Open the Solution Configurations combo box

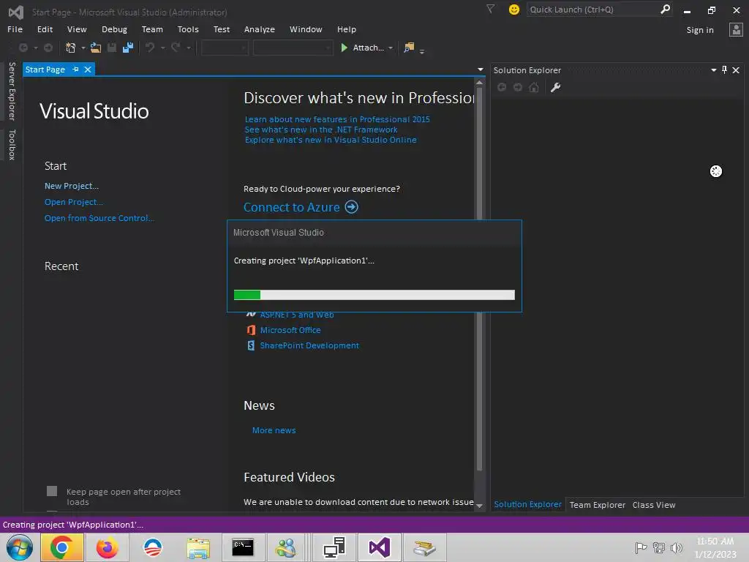click(x=225, y=48)
